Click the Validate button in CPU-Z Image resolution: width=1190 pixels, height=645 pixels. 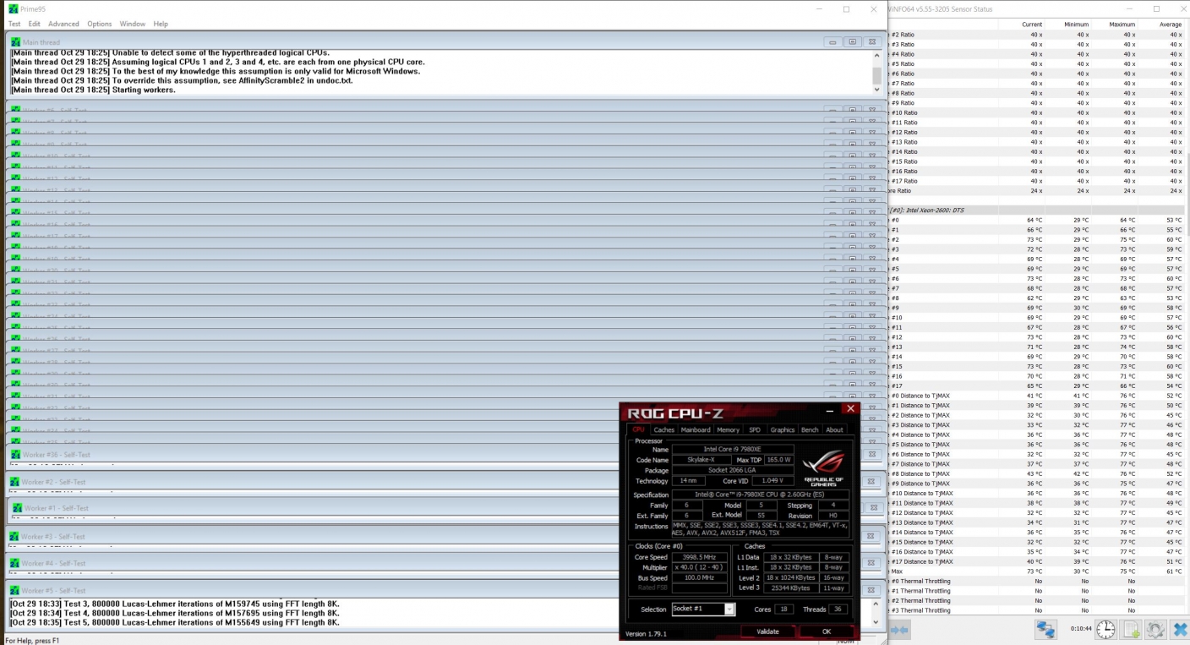(x=768, y=631)
